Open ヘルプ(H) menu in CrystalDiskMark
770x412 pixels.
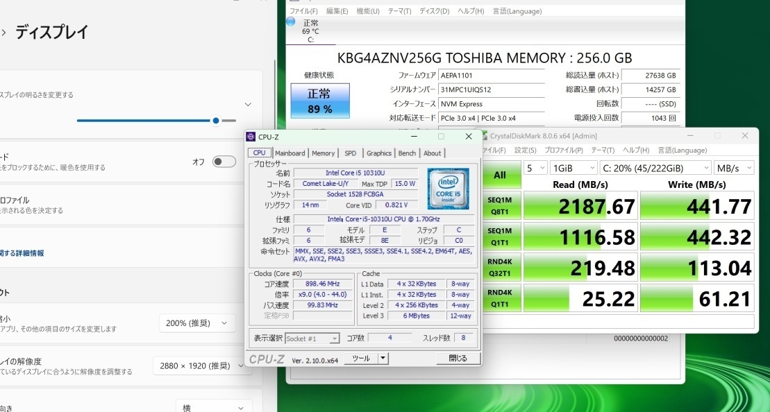pyautogui.click(x=636, y=150)
